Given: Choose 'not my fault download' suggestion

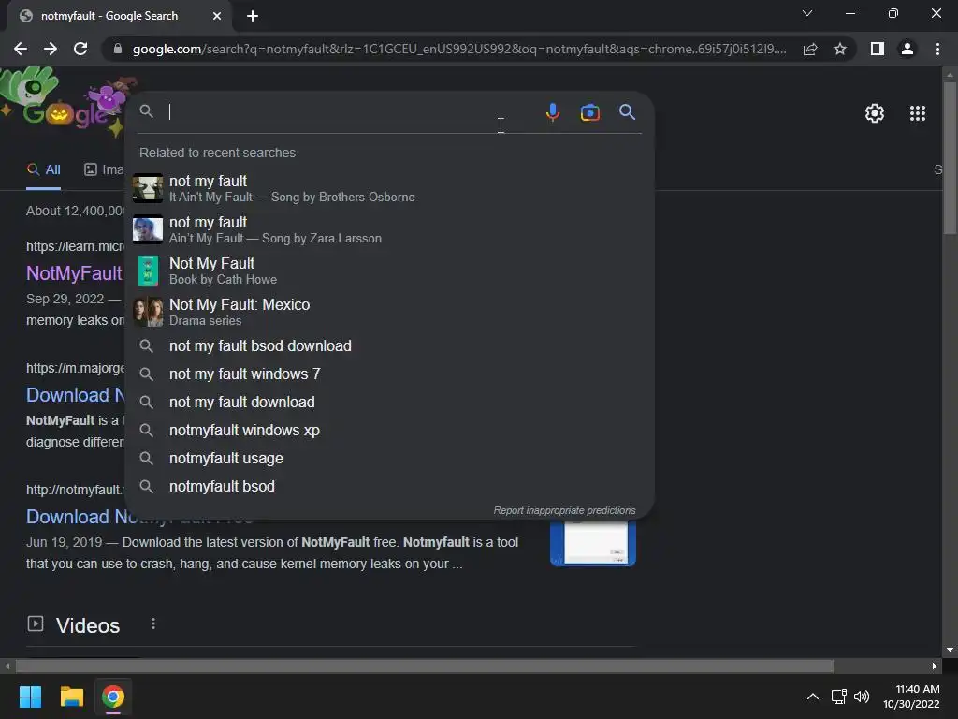Looking at the screenshot, I should pyautogui.click(x=389, y=403).
